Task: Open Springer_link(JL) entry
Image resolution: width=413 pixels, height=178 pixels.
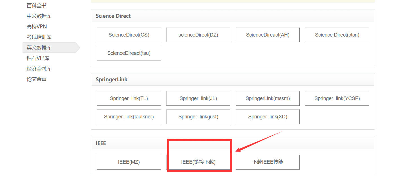Action: point(198,98)
